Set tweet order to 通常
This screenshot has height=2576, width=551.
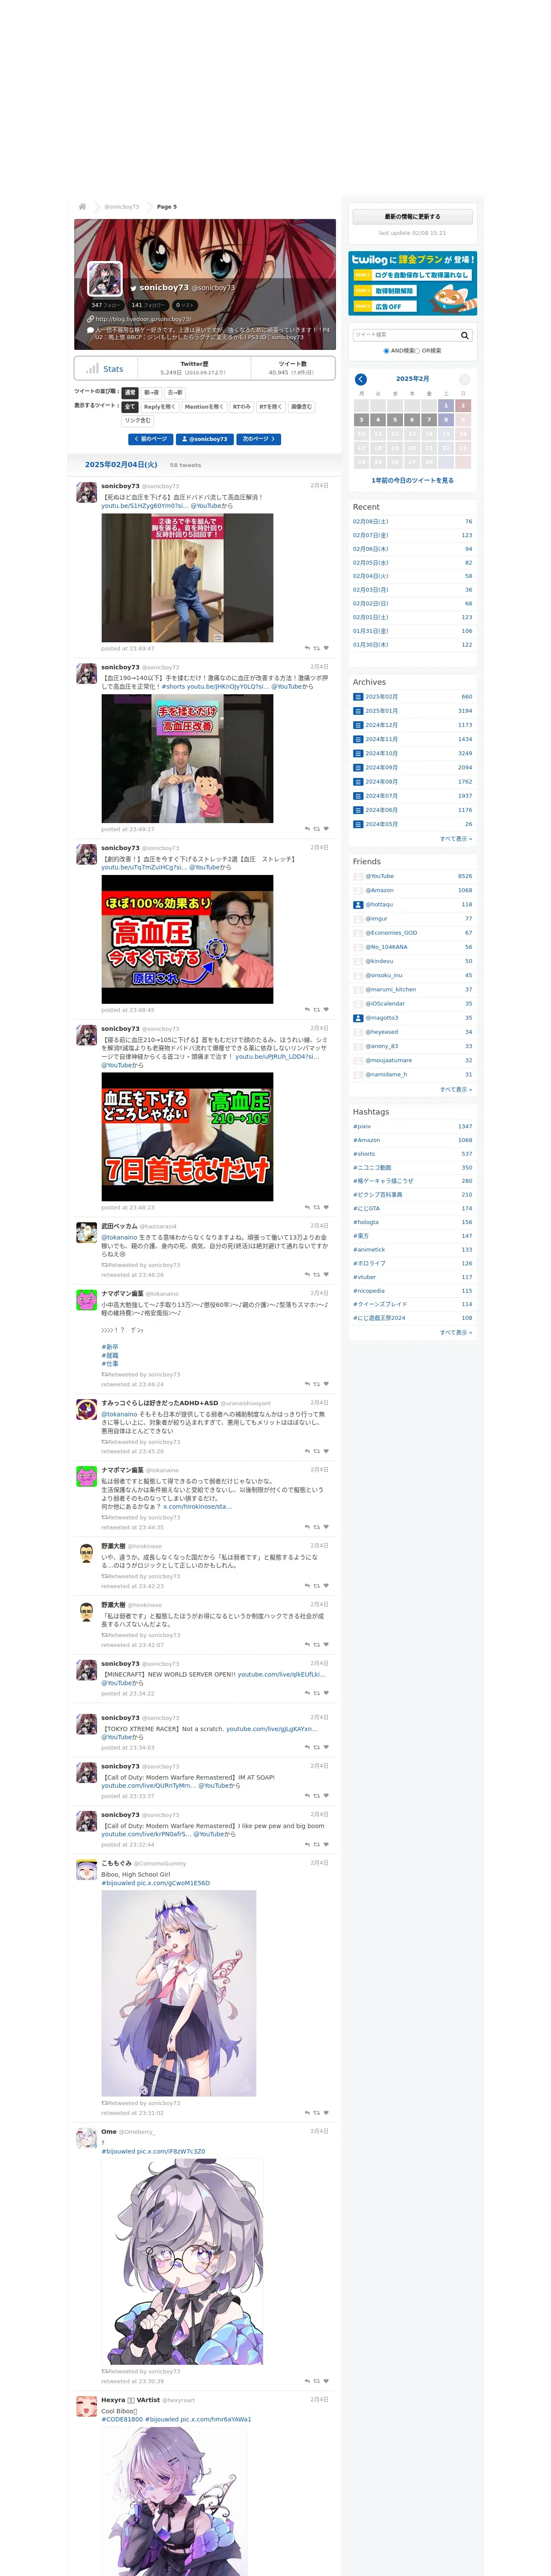coord(129,393)
